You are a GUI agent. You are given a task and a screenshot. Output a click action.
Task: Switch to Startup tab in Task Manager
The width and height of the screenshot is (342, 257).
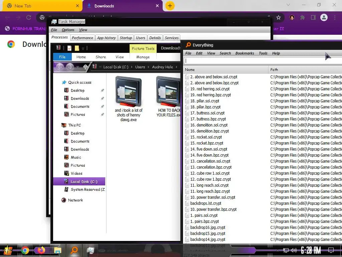[x=126, y=38]
